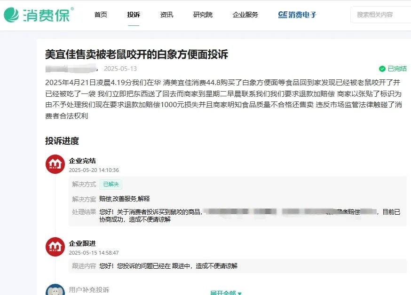The image size is (411, 295).
Task: Click the complaint title 美宜佳售卖被老鼠咬开的白象方便面投诉
Action: [136, 54]
